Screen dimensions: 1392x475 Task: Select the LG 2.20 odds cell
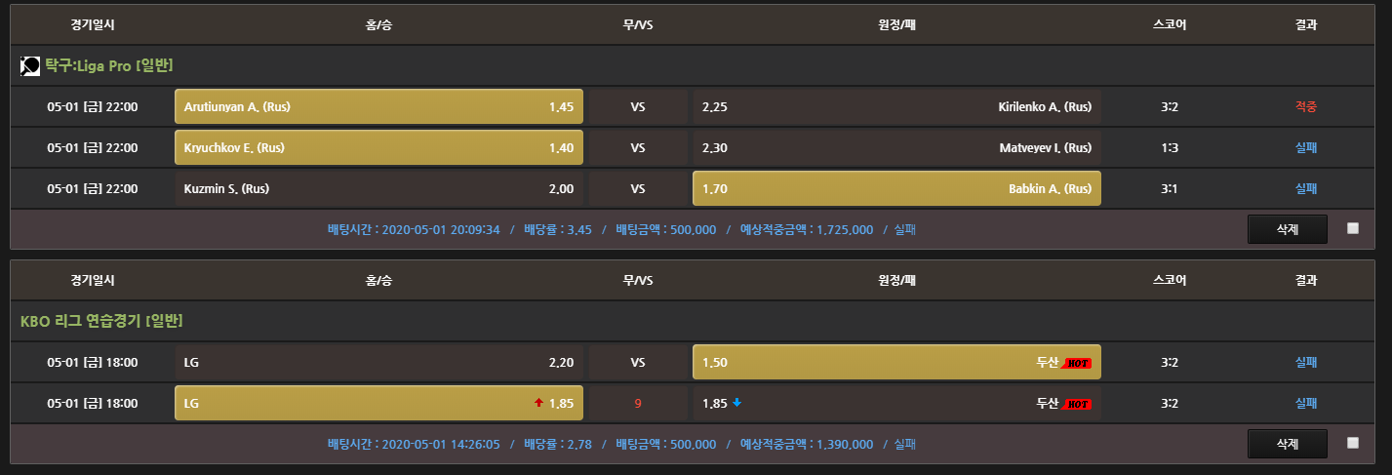[x=378, y=362]
